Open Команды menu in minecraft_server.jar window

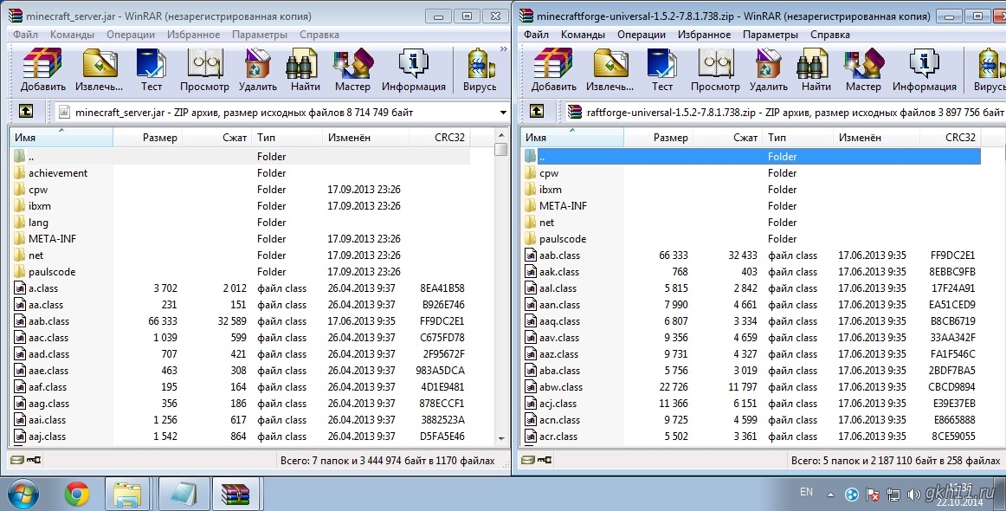click(x=72, y=35)
